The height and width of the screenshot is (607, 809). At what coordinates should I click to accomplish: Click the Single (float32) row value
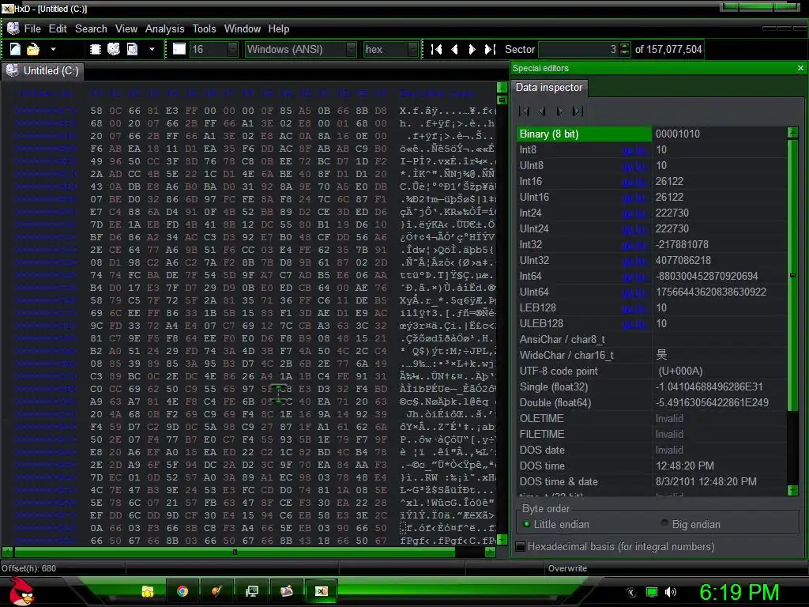click(x=709, y=386)
